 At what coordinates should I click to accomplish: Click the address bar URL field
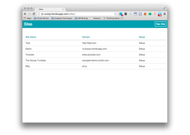[x=77, y=14]
